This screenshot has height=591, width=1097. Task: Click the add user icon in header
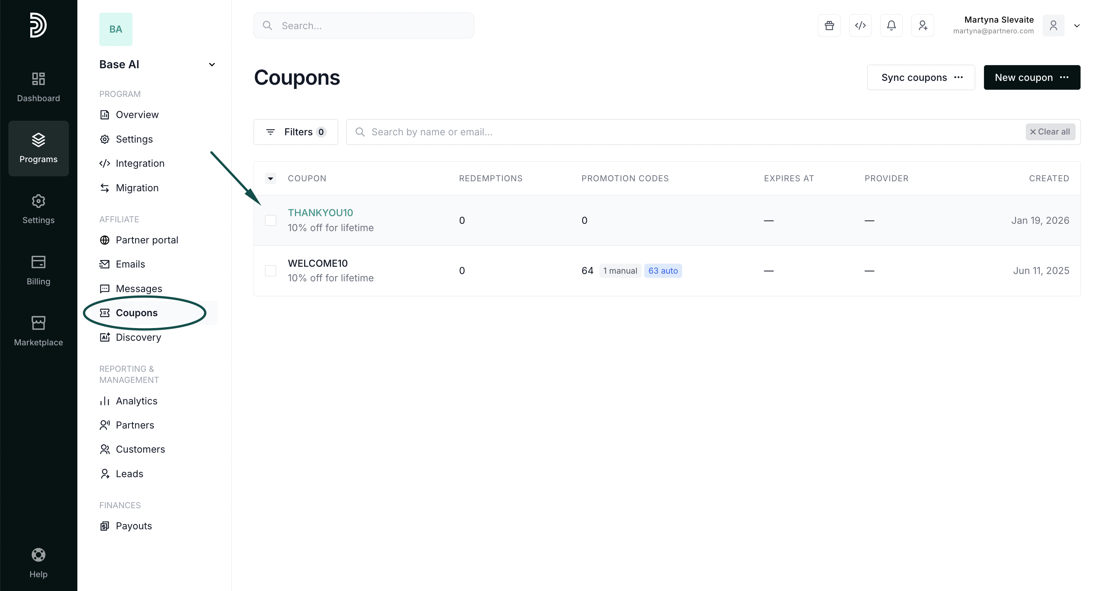click(x=922, y=26)
